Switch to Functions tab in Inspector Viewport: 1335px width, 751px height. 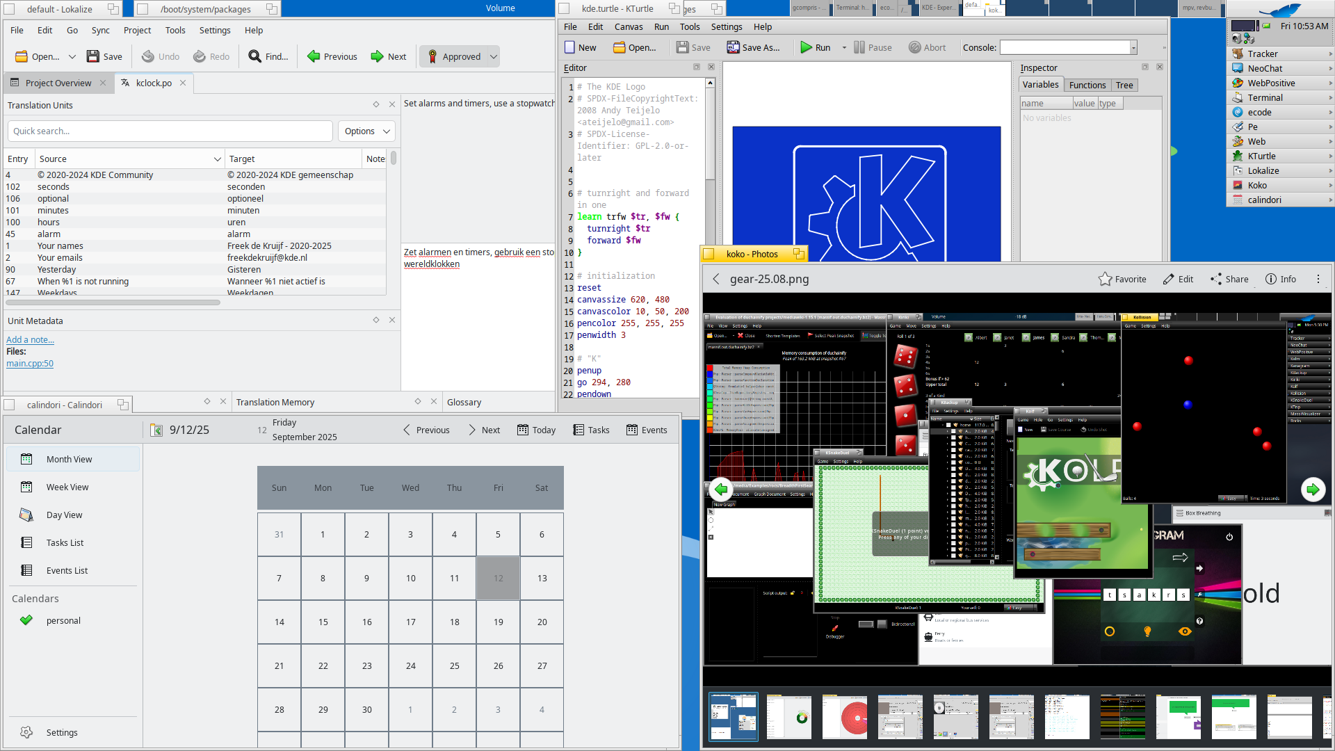(1087, 85)
